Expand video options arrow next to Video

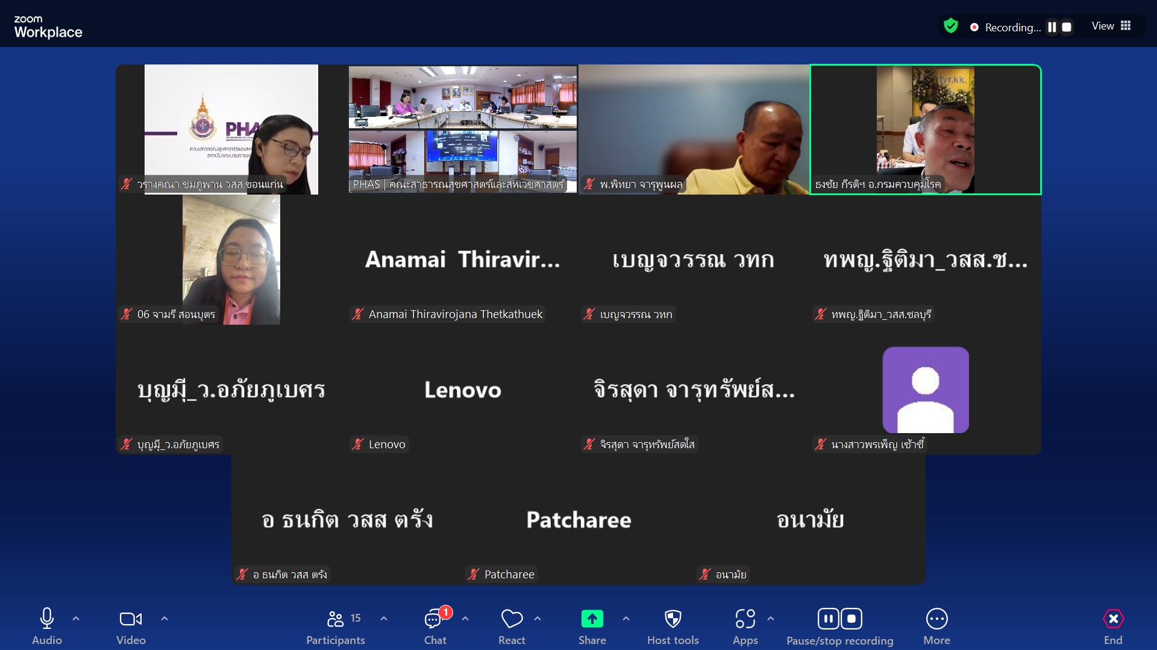pyautogui.click(x=165, y=619)
